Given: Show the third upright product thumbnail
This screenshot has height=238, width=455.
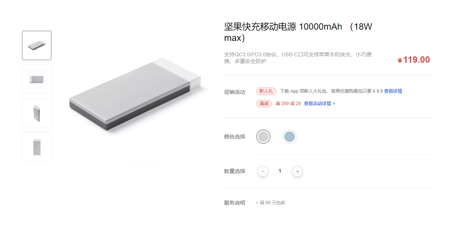Looking at the screenshot, I should coord(37,113).
